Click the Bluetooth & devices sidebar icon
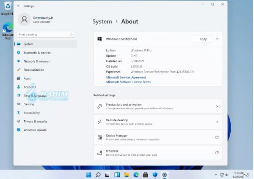254x179 pixels. click(x=19, y=53)
